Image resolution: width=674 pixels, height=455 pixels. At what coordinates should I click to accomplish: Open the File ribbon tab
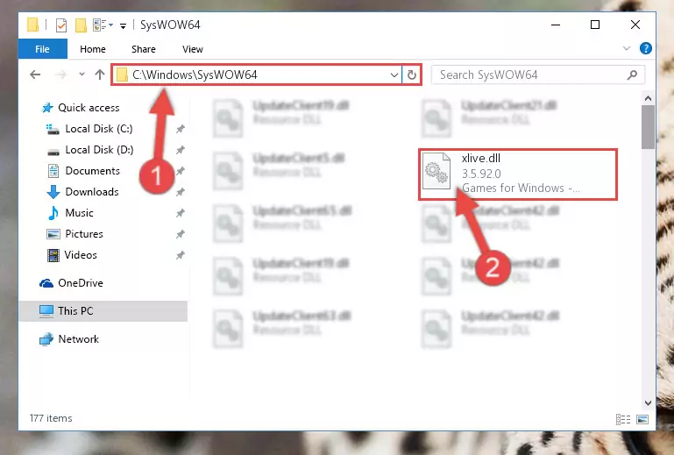point(43,49)
